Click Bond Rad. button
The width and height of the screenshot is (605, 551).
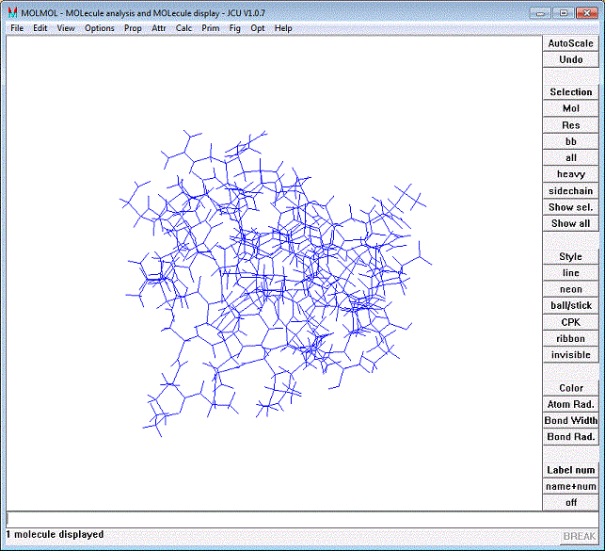click(x=571, y=437)
